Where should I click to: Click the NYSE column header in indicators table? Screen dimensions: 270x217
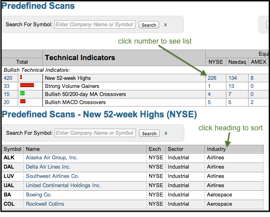tap(215, 62)
